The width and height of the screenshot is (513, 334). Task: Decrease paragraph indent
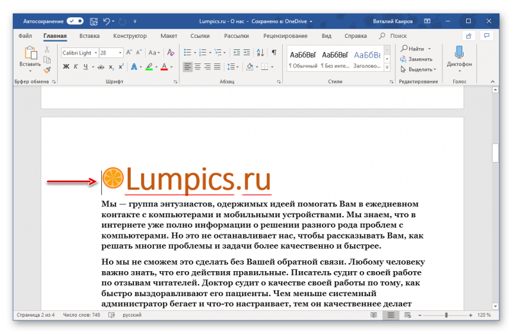click(236, 53)
